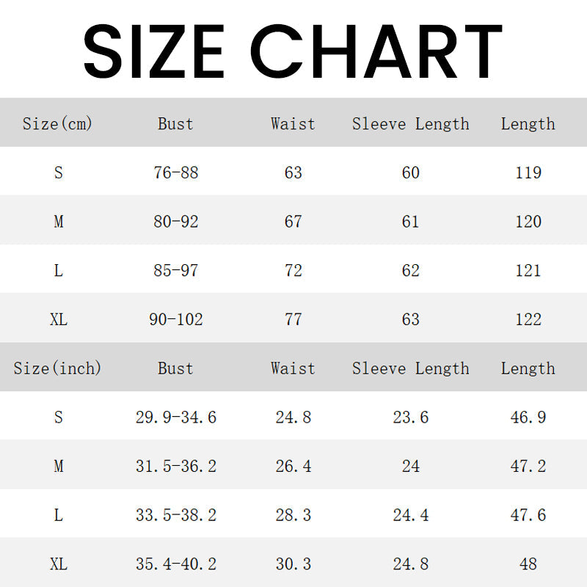
Task: Select the 85-97 bust cell
Action: (x=176, y=271)
